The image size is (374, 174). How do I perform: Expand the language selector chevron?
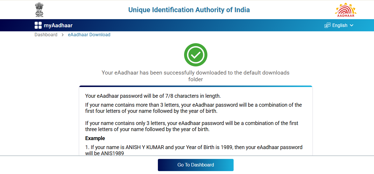pos(352,26)
